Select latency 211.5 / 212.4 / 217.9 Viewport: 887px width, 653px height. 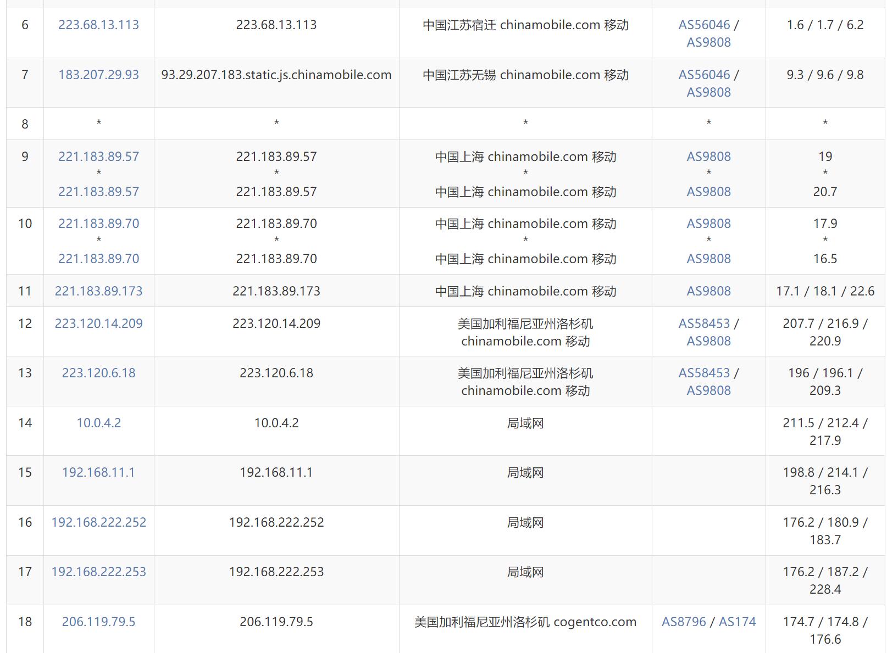(825, 432)
